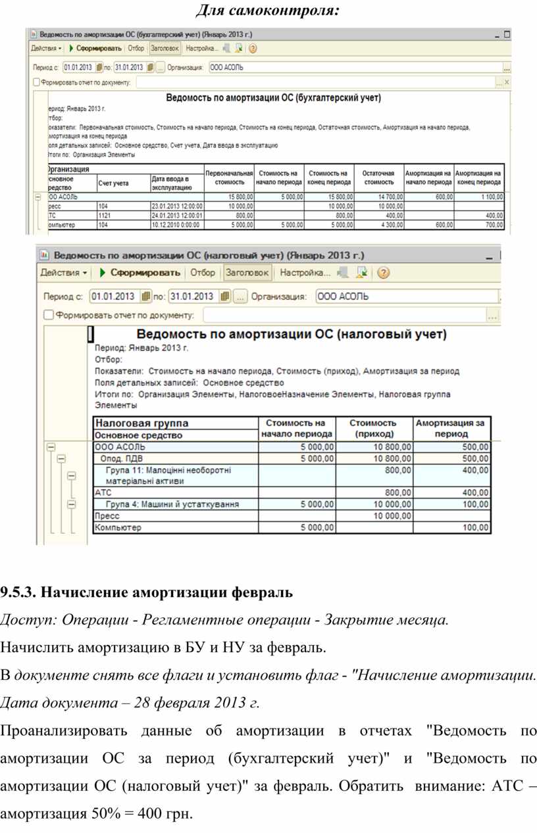Open the end date calendar in the accounting report
Screen dimensions: 537x833
[151, 67]
